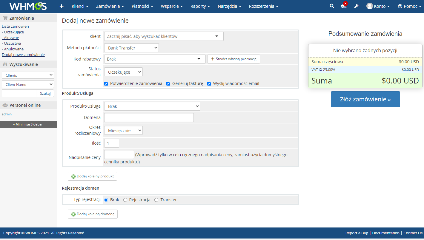The height and width of the screenshot is (240, 424).
Task: Click the green plus icon on Dodaj kolejny produkt
Action: [x=73, y=176]
